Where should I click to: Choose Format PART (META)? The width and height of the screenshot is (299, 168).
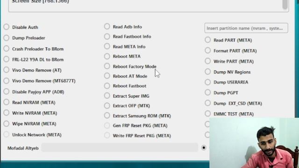coord(207,50)
